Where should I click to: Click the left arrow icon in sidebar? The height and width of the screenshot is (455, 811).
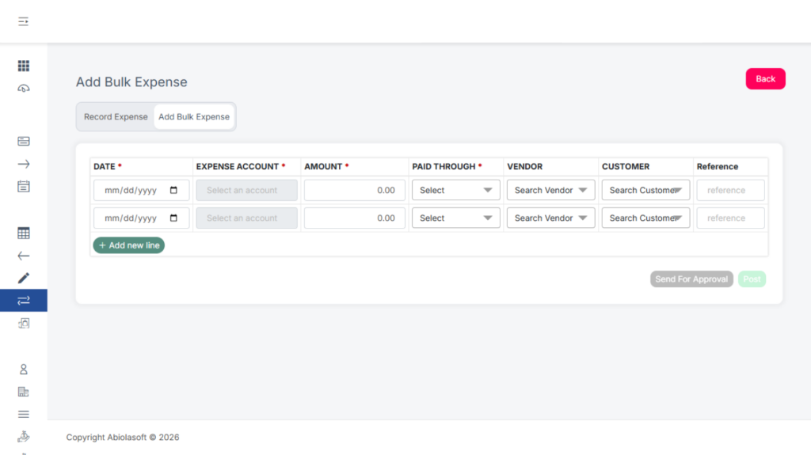point(24,256)
